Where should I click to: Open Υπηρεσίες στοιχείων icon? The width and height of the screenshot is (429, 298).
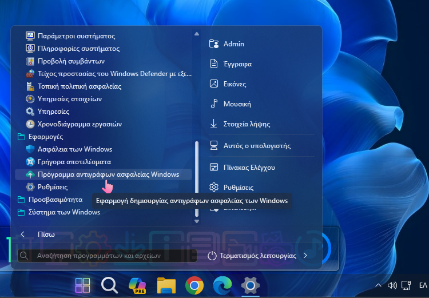point(30,99)
